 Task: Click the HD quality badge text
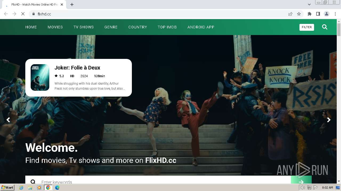click(x=72, y=76)
